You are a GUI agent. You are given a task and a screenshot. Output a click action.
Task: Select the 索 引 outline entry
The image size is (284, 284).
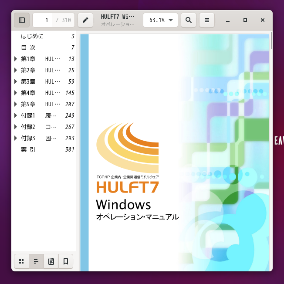click(44, 149)
